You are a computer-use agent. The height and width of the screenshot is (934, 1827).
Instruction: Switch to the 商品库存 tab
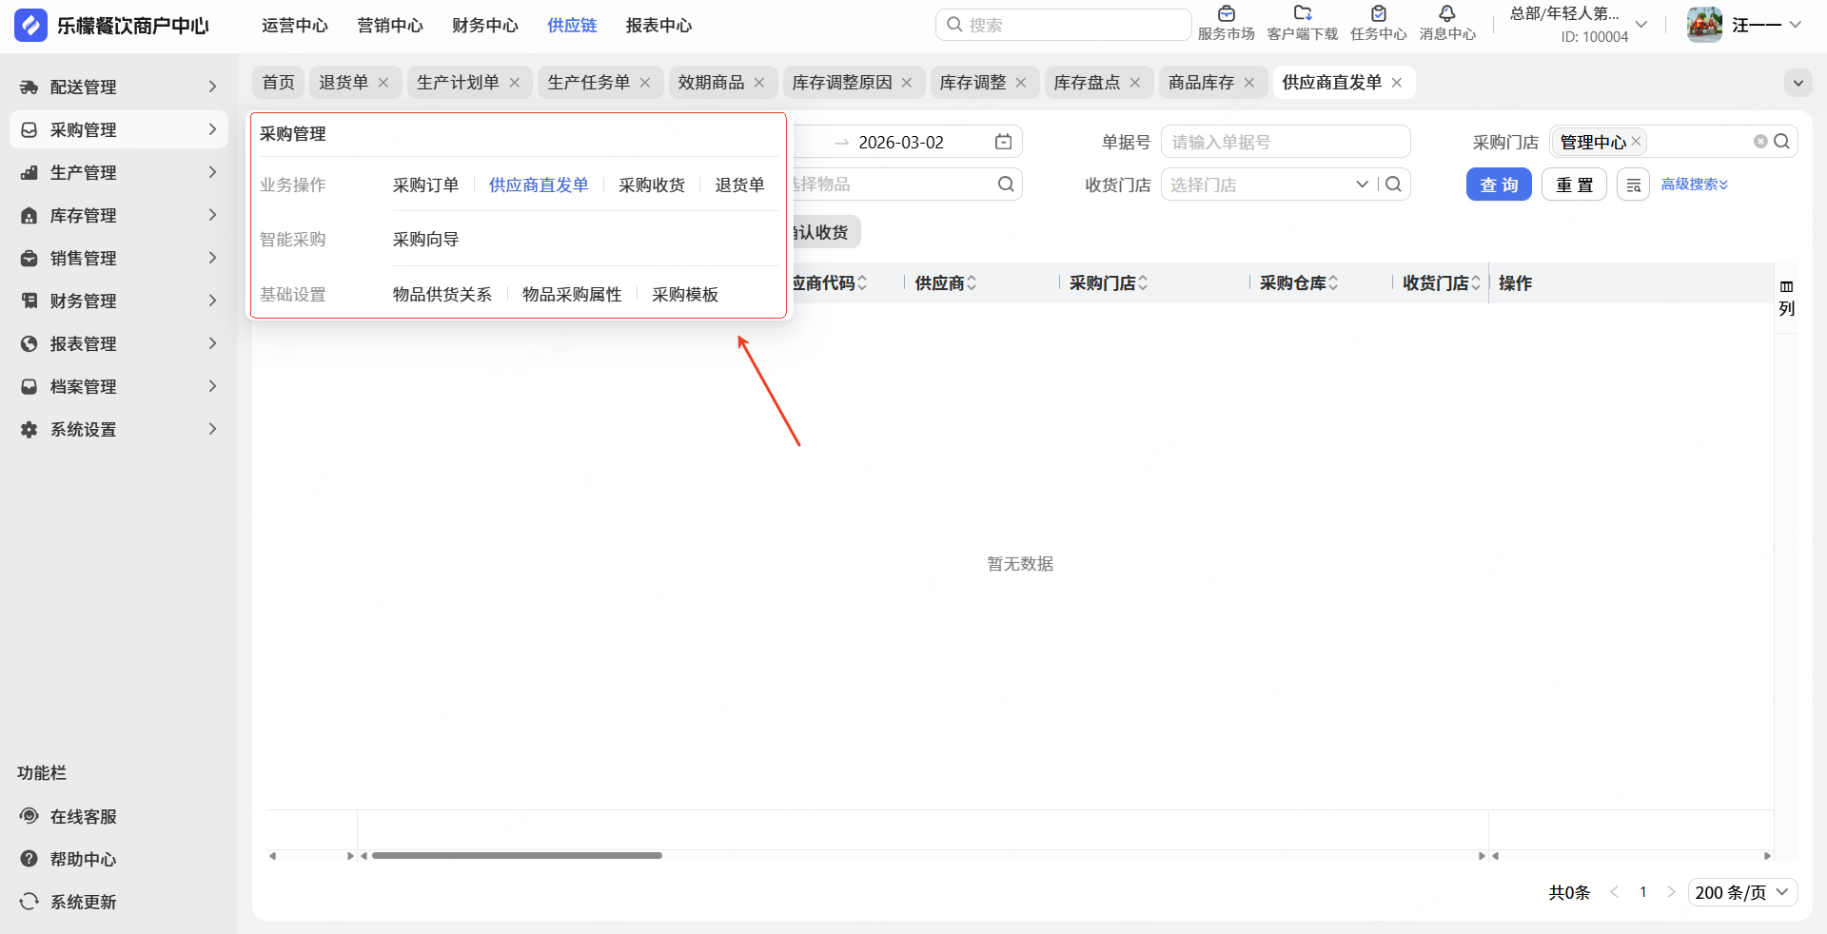(x=1201, y=83)
